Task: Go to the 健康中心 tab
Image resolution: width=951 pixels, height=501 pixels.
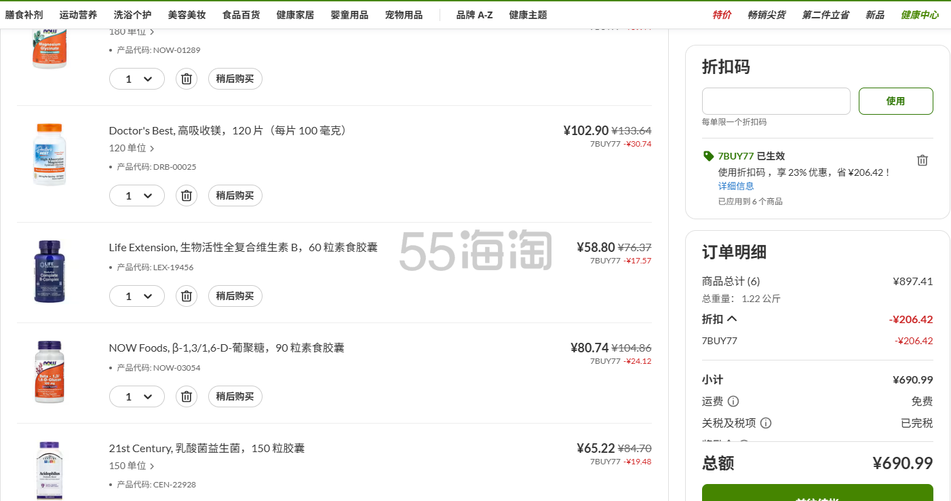Action: point(920,15)
